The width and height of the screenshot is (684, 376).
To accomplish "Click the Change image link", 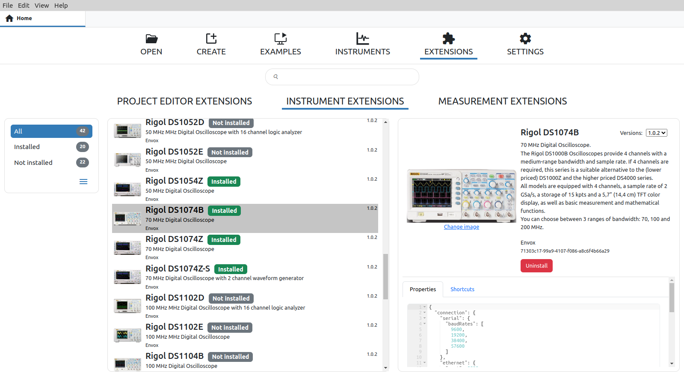I will coord(461,227).
